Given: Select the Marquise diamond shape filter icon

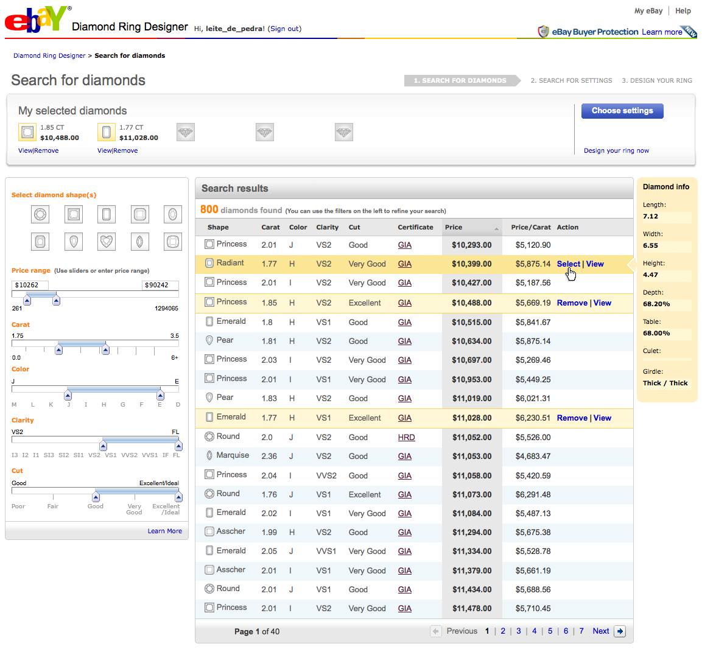Looking at the screenshot, I should click(139, 242).
